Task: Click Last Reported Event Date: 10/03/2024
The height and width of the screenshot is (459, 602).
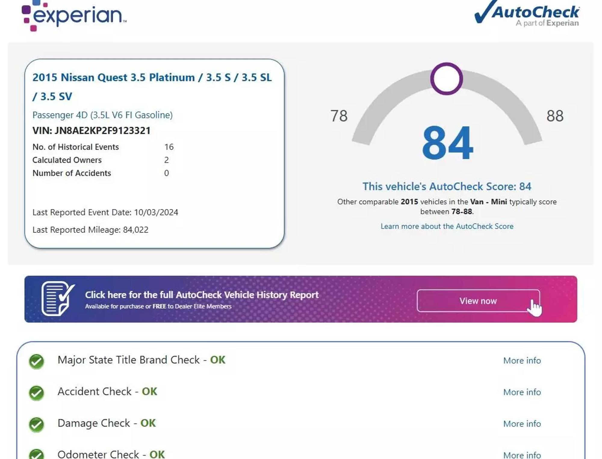Action: pyautogui.click(x=105, y=212)
